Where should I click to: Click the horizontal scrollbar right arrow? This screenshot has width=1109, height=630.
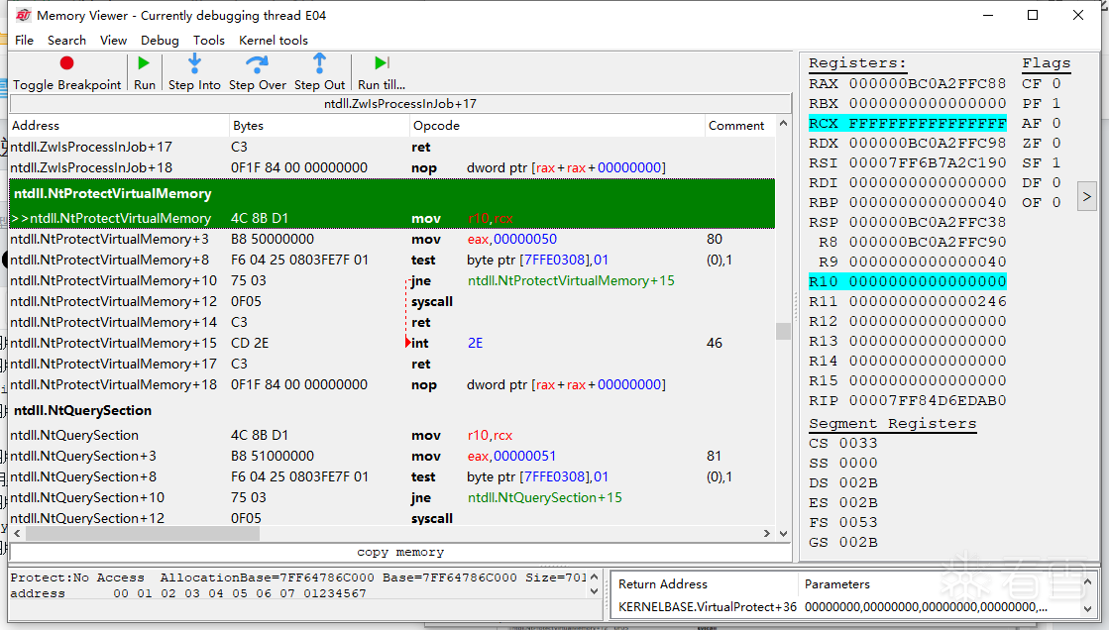[x=767, y=533]
